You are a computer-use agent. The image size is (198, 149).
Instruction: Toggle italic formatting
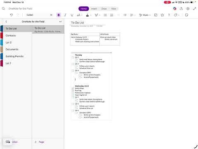coord(65,15)
